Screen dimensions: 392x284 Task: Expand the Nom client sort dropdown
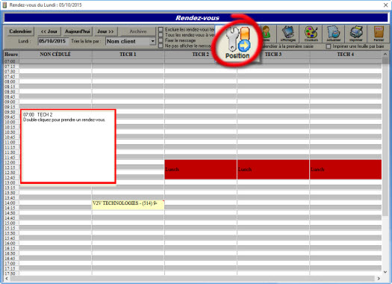(x=152, y=41)
